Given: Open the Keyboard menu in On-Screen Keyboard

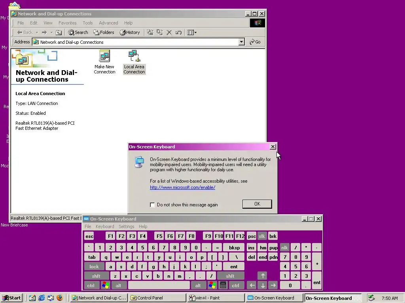Looking at the screenshot, I should pos(104,226).
